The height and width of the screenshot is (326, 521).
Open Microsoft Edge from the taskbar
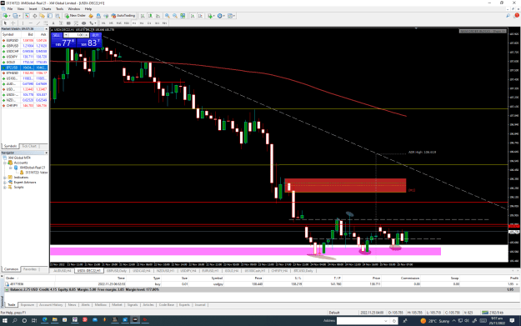pos(44,320)
